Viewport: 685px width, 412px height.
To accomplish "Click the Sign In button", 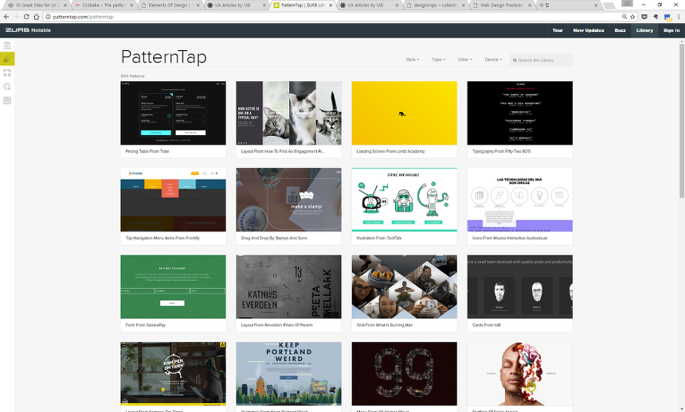I will [671, 30].
